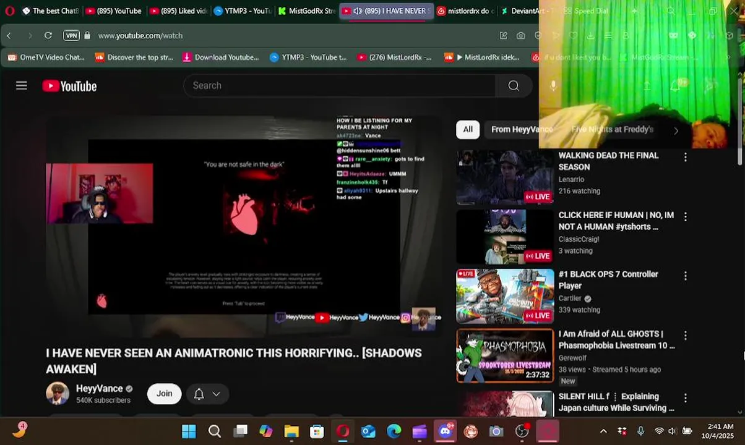Switch to '(895) Liked vid' tab

click(178, 11)
